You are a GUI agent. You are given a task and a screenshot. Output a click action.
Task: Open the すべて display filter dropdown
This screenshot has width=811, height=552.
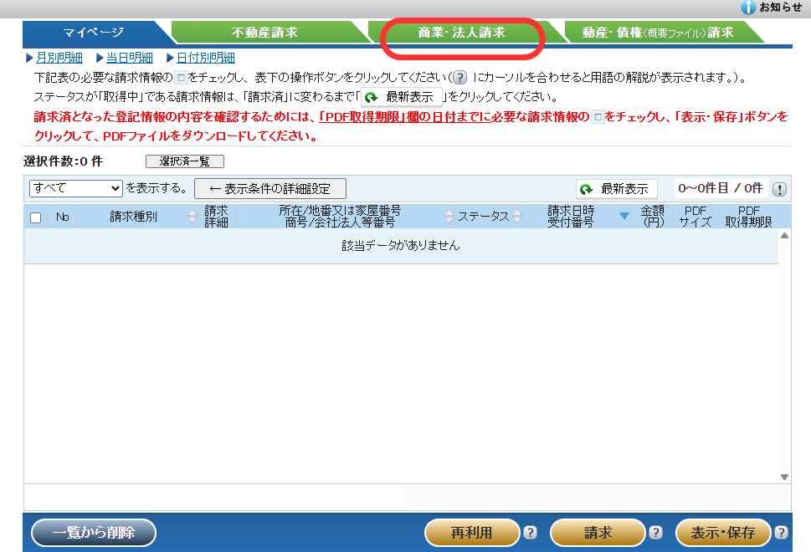point(75,188)
